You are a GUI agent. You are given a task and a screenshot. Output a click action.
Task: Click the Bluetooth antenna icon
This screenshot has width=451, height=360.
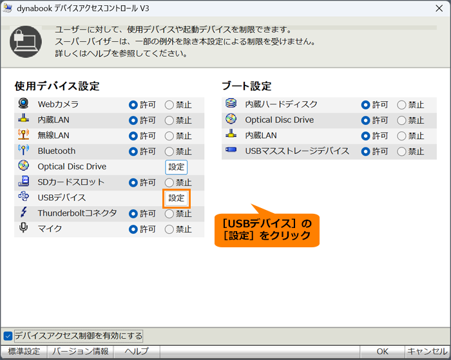tap(23, 149)
